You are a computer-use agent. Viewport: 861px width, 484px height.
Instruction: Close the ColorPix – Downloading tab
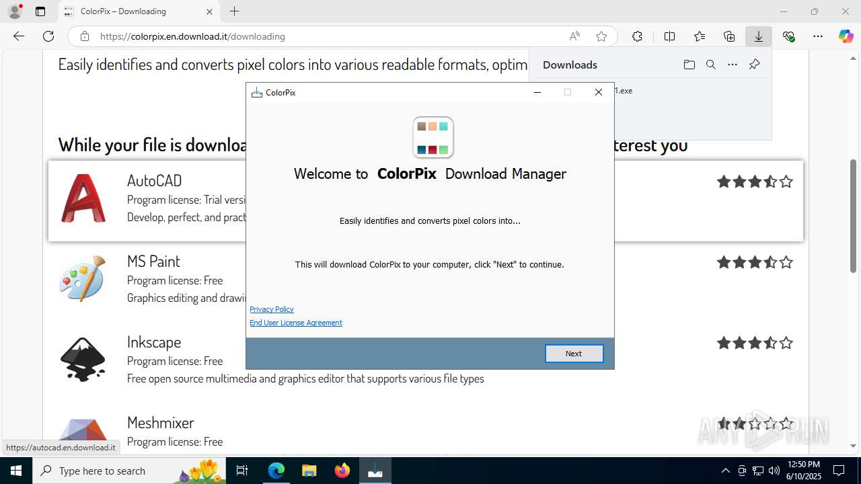(209, 11)
